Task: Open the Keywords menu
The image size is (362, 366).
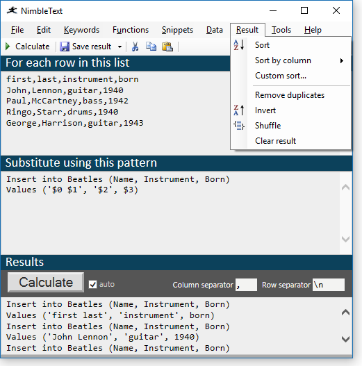Action: [81, 30]
